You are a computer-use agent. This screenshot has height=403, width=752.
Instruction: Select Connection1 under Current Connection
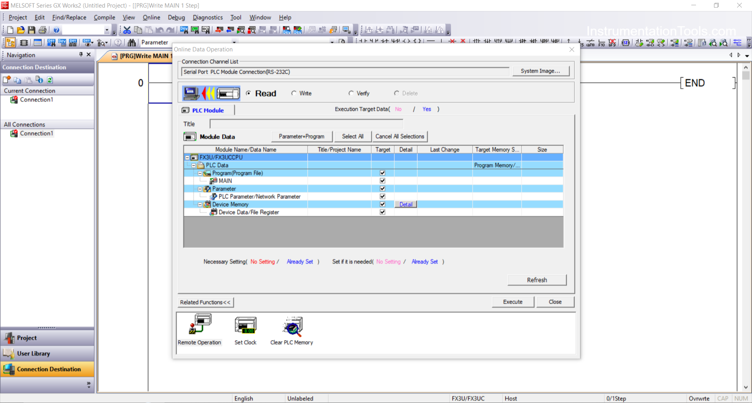click(36, 100)
